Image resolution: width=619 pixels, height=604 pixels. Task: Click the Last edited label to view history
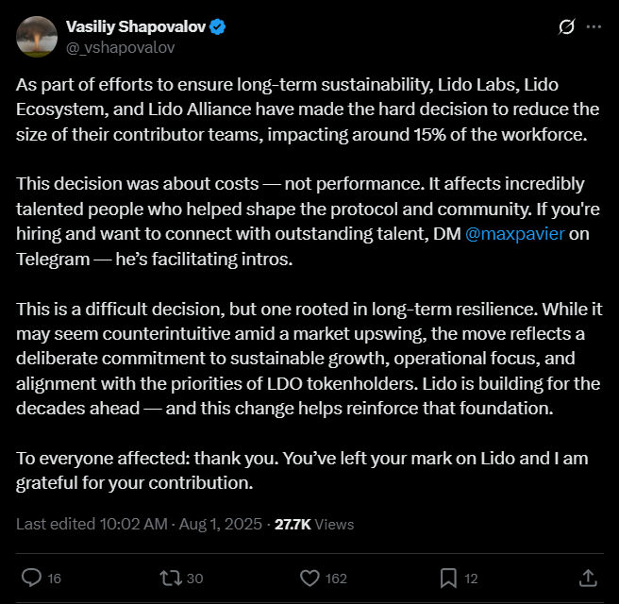tap(58, 525)
